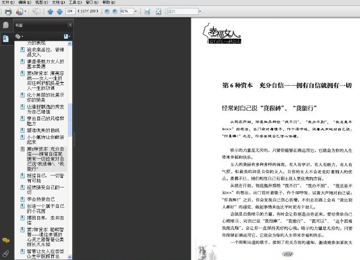Screen dimensions: 360x260
Task: Click the new bookmark icon
Action: [x=67, y=37]
